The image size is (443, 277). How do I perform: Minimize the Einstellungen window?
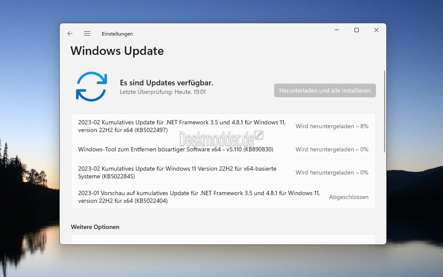pos(337,30)
